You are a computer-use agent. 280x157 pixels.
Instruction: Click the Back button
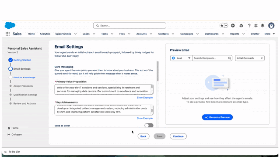point(143,137)
